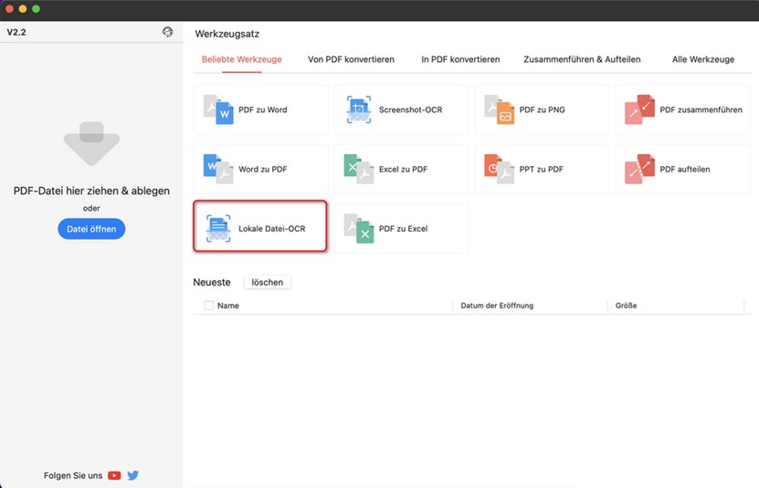
Task: Open the PDF zu Word tool
Action: pos(260,109)
